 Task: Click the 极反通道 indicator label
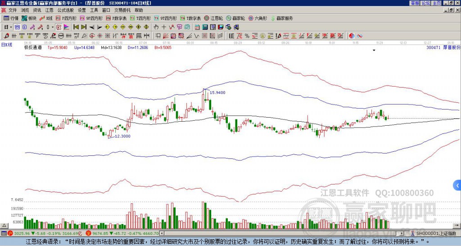(x=33, y=48)
